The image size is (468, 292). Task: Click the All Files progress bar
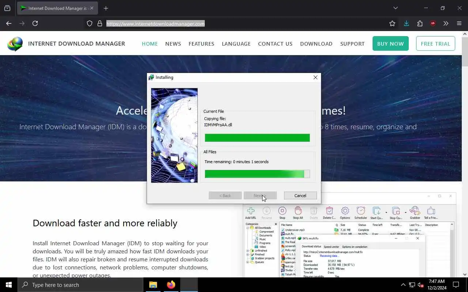tap(257, 174)
